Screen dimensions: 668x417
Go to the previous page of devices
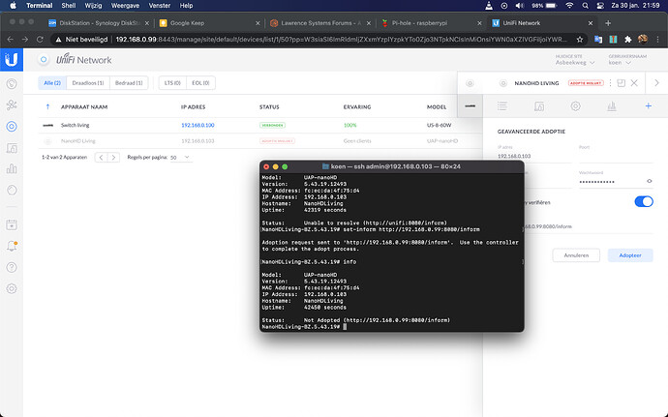pyautogui.click(x=101, y=157)
